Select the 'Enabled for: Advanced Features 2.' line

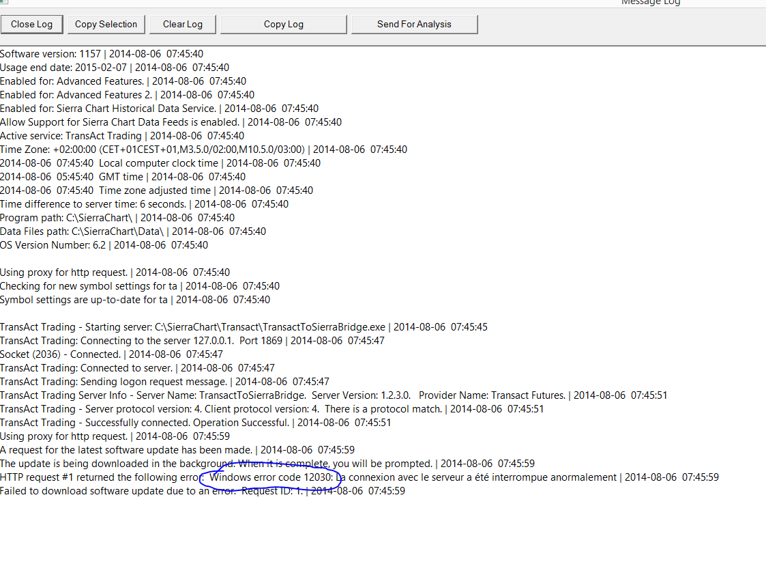pos(127,95)
